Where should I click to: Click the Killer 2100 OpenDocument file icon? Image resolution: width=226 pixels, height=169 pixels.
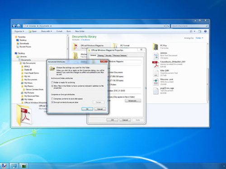coord(156,73)
